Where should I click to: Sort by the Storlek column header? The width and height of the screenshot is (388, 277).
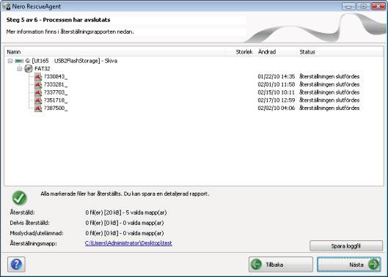244,52
